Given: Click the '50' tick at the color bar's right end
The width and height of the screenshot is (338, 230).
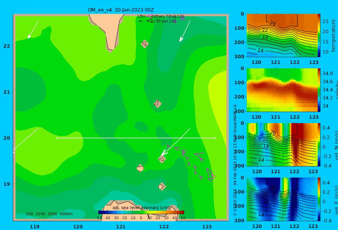Looking at the screenshot, I should (183, 218).
